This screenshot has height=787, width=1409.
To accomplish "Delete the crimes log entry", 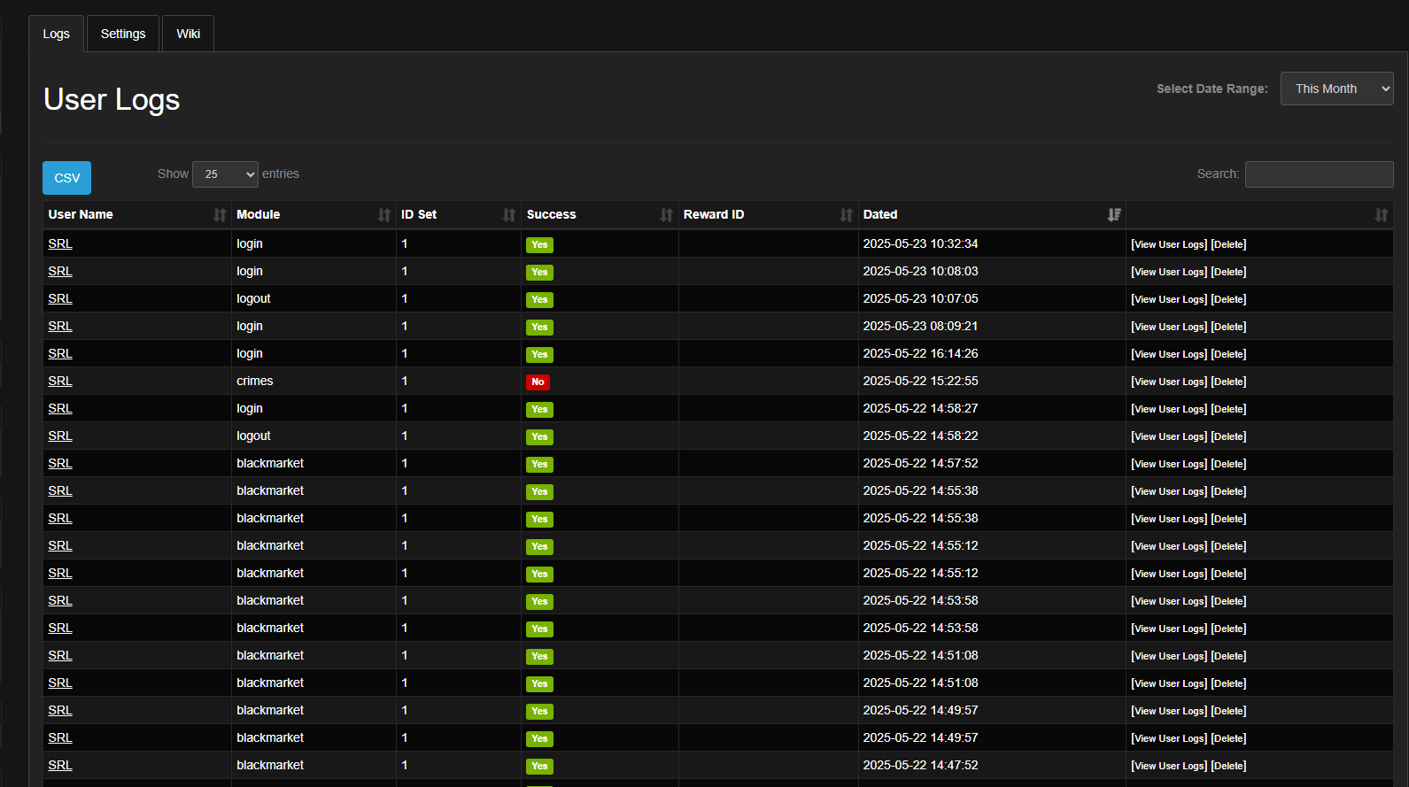I will (1228, 382).
